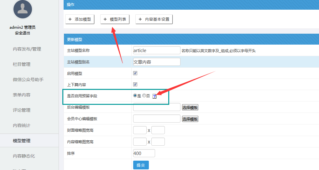
Task: Click 选择模板 for 后台编辑模板
Action: (190, 108)
